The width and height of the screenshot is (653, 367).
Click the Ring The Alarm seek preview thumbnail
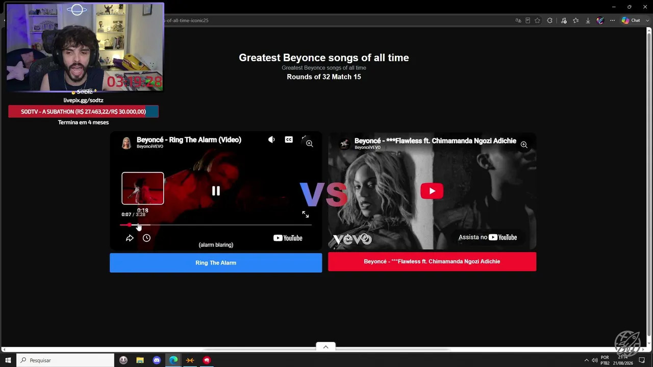[143, 189]
